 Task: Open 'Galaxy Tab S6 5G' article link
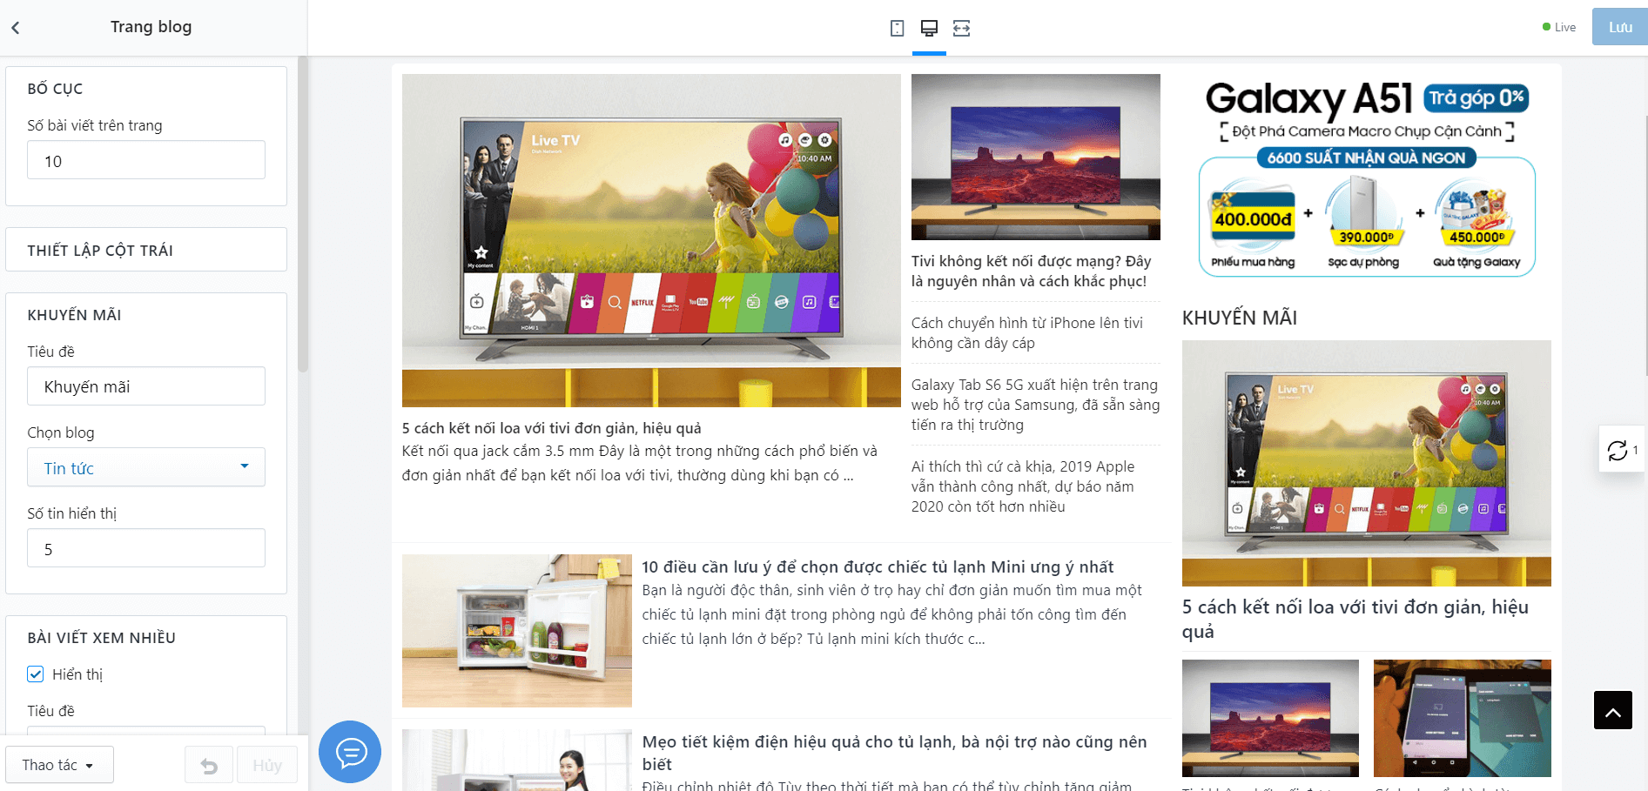1036,405
